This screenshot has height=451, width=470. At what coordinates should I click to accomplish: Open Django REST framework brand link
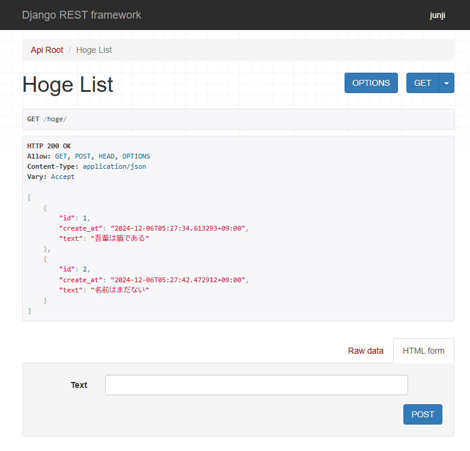click(82, 15)
